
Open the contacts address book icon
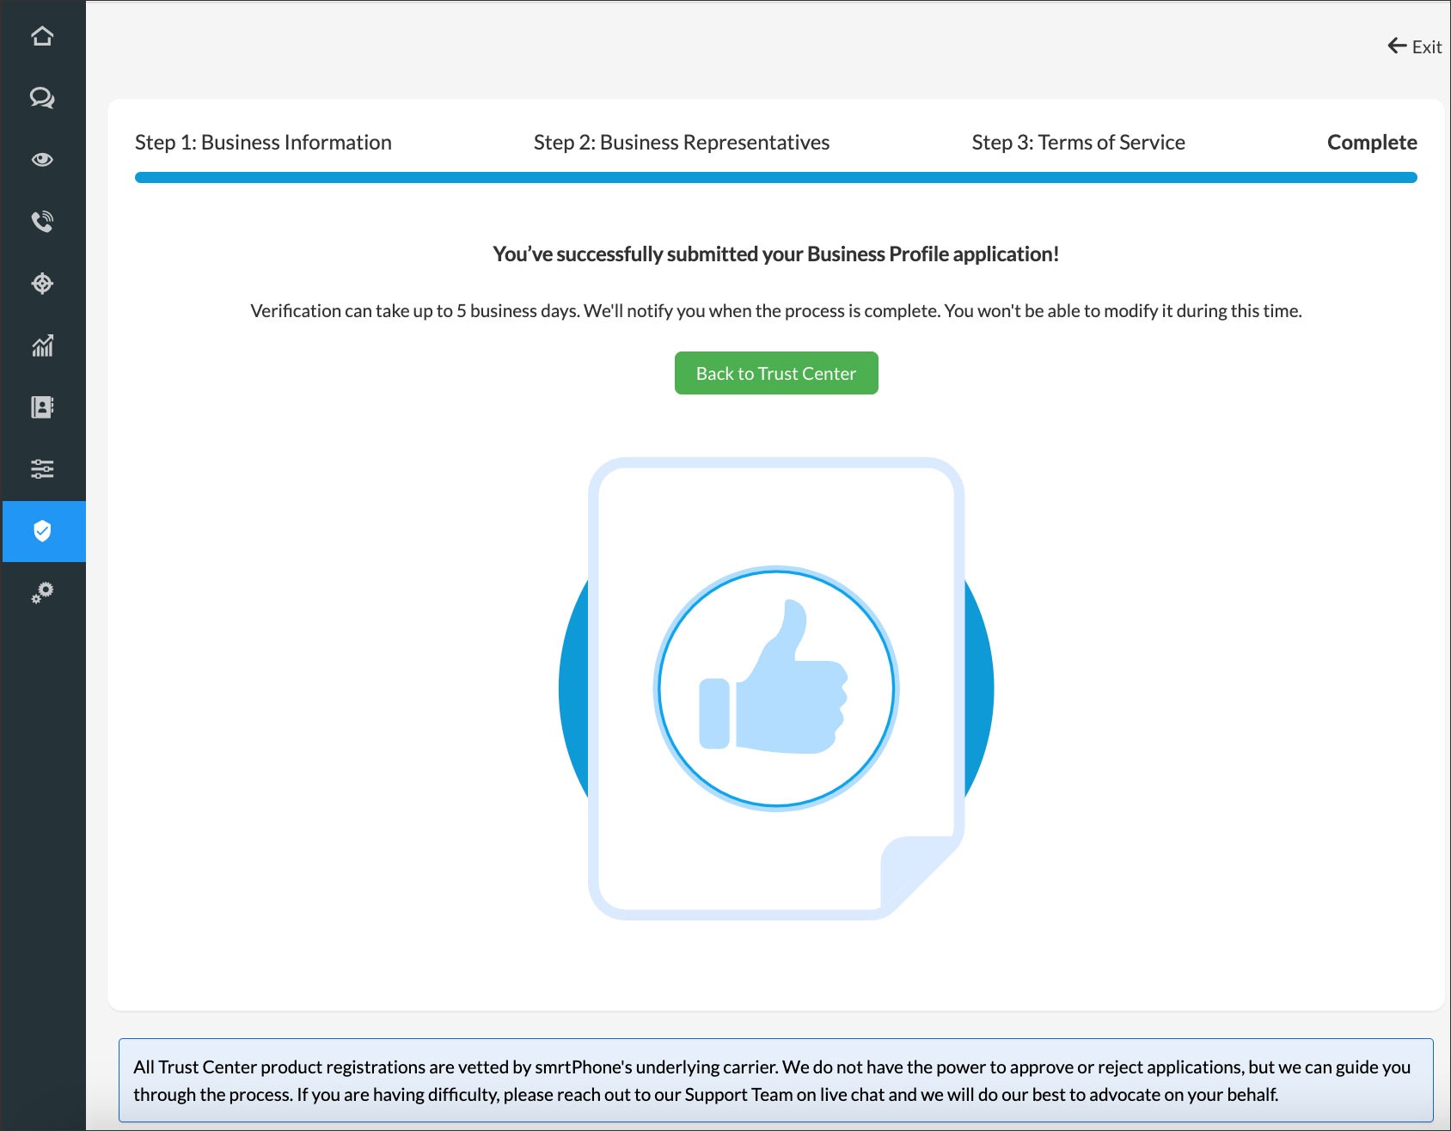[42, 407]
